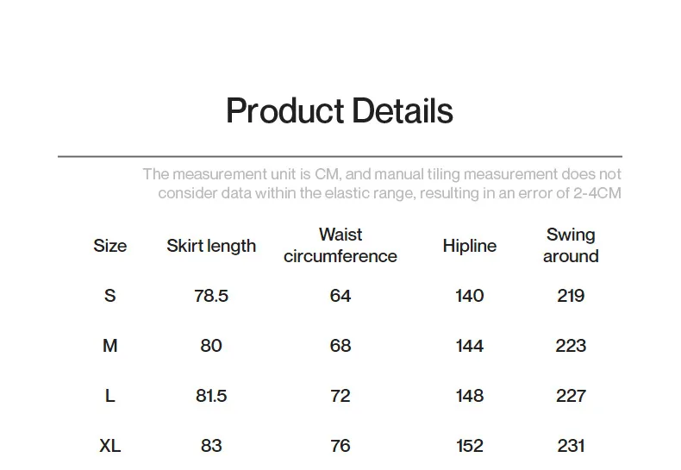
Task: Click the 68 waist circumference value
Action: (x=340, y=346)
